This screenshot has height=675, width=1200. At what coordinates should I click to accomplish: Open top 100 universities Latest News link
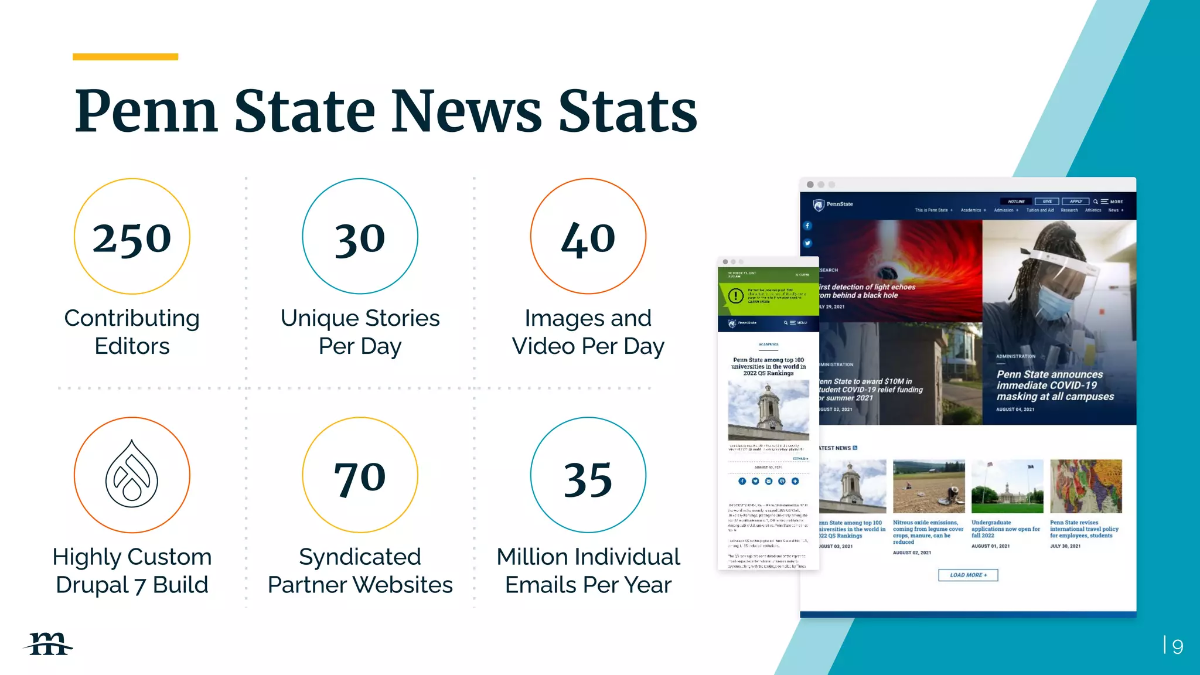click(x=853, y=529)
